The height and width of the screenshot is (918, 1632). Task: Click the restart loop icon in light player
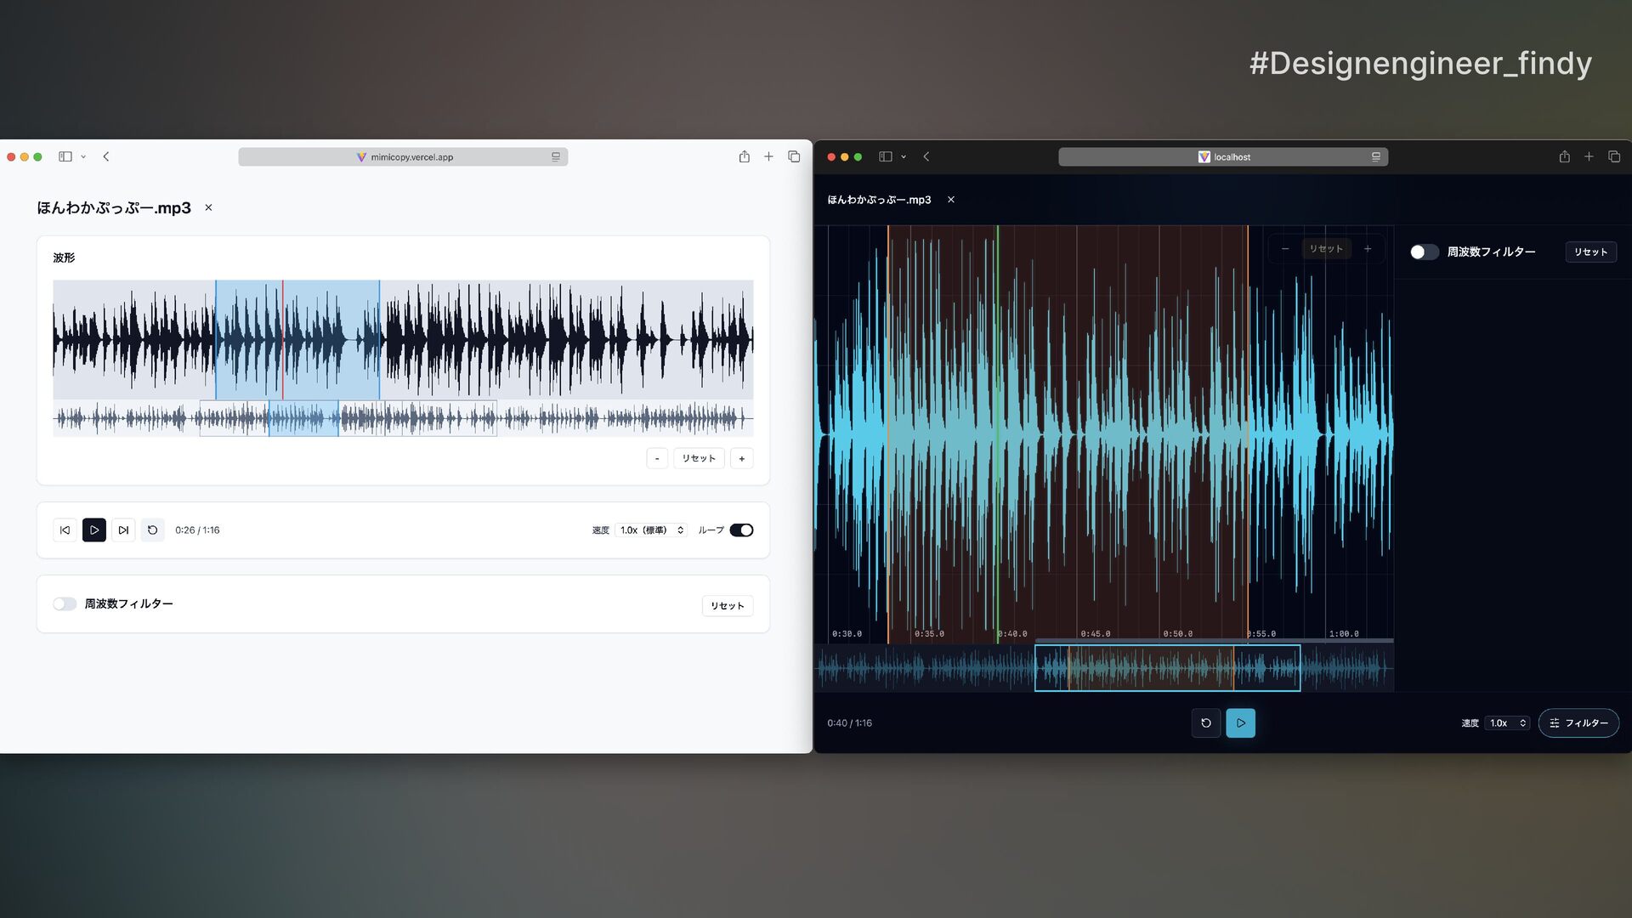click(x=153, y=530)
